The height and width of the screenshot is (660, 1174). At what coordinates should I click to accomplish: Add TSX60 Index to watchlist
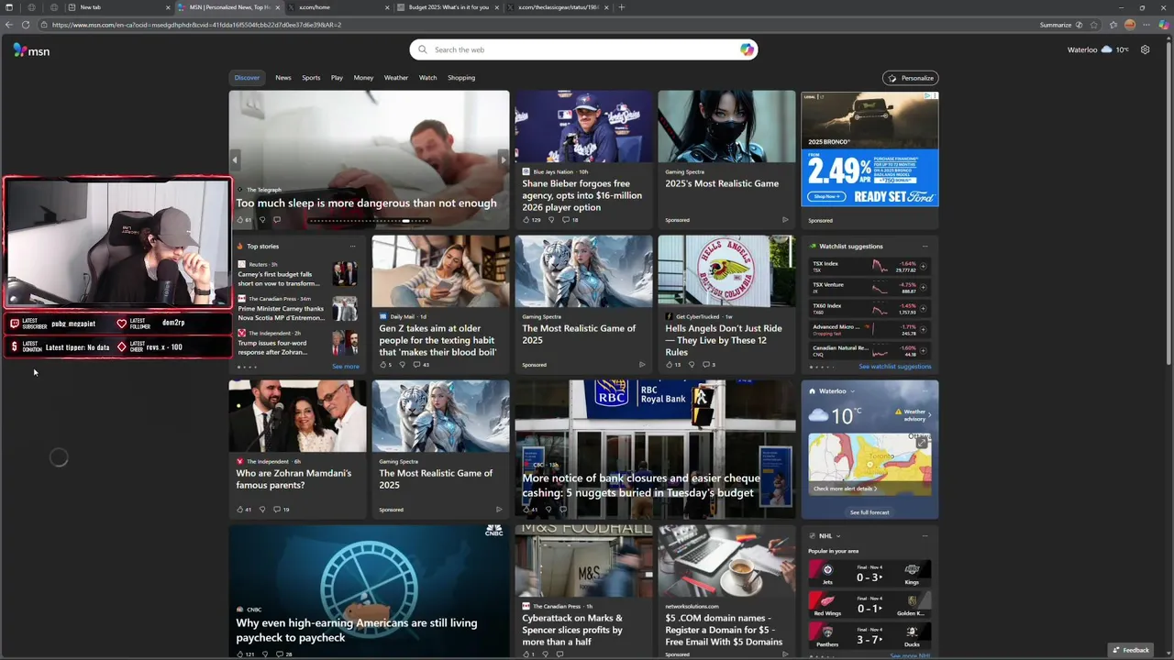click(924, 309)
